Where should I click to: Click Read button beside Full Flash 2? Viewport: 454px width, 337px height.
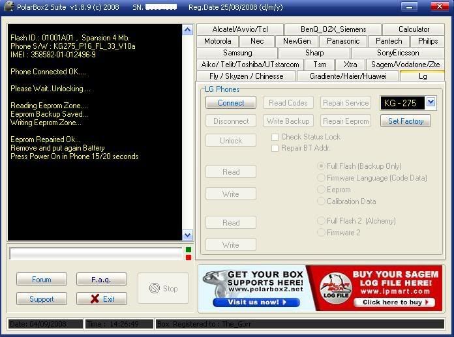coord(231,222)
